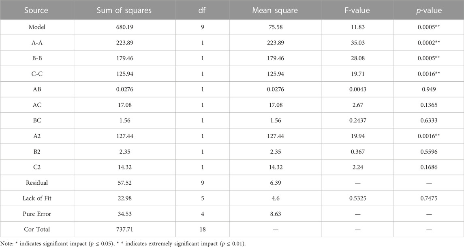Viewport: 464px width, 247px height.
Task: Click the F-value column header
Action: click(x=357, y=11)
